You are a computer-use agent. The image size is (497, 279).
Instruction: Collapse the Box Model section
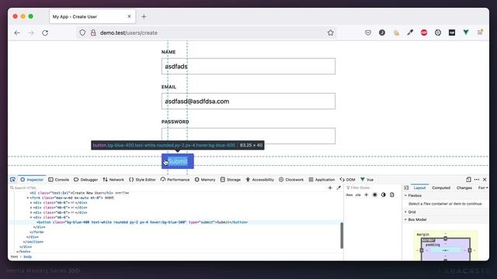tap(405, 219)
